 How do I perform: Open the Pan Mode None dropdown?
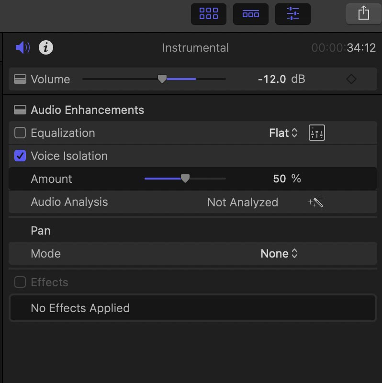279,254
